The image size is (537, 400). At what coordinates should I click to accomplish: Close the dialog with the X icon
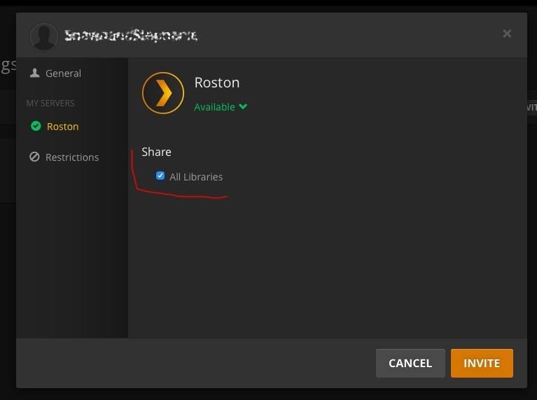pyautogui.click(x=507, y=34)
